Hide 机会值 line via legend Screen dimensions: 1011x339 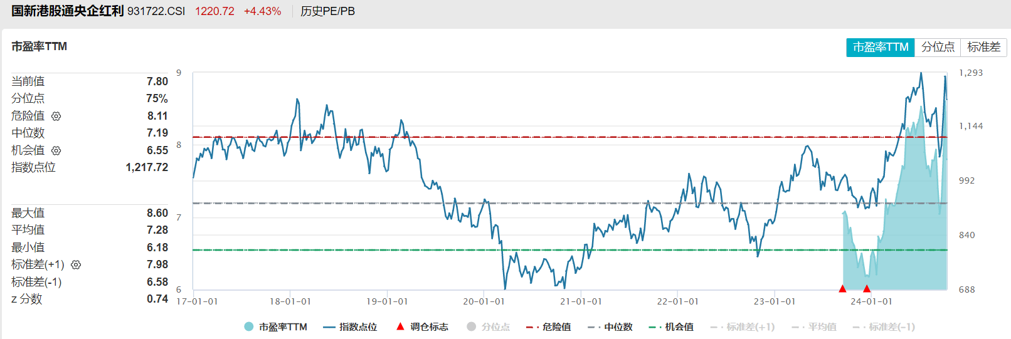pos(671,327)
